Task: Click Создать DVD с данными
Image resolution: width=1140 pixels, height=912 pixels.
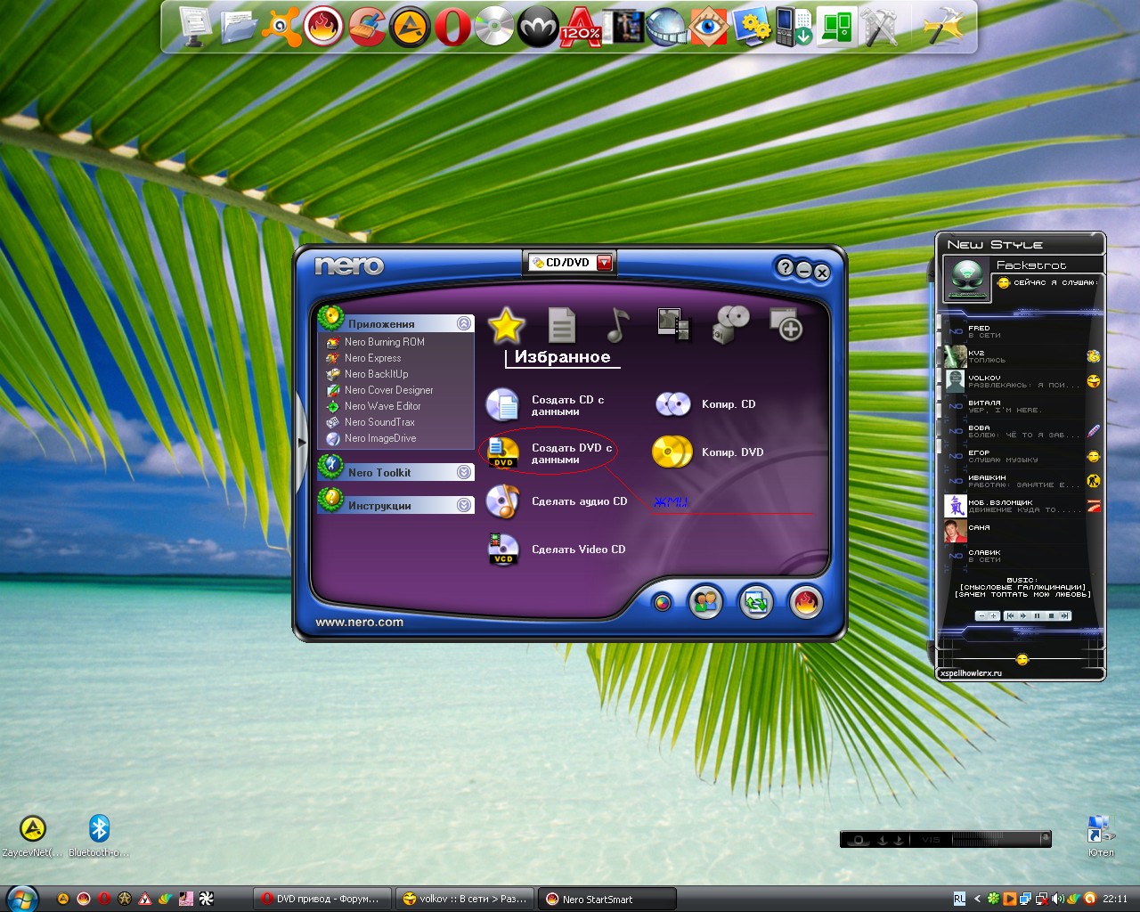Action: coord(571,453)
